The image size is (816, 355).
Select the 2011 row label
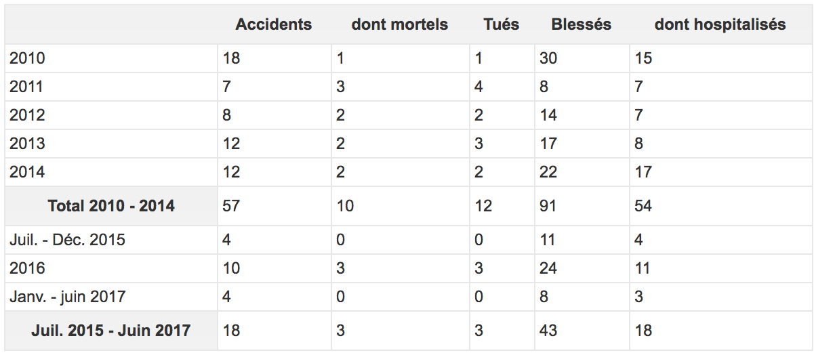pyautogui.click(x=27, y=87)
